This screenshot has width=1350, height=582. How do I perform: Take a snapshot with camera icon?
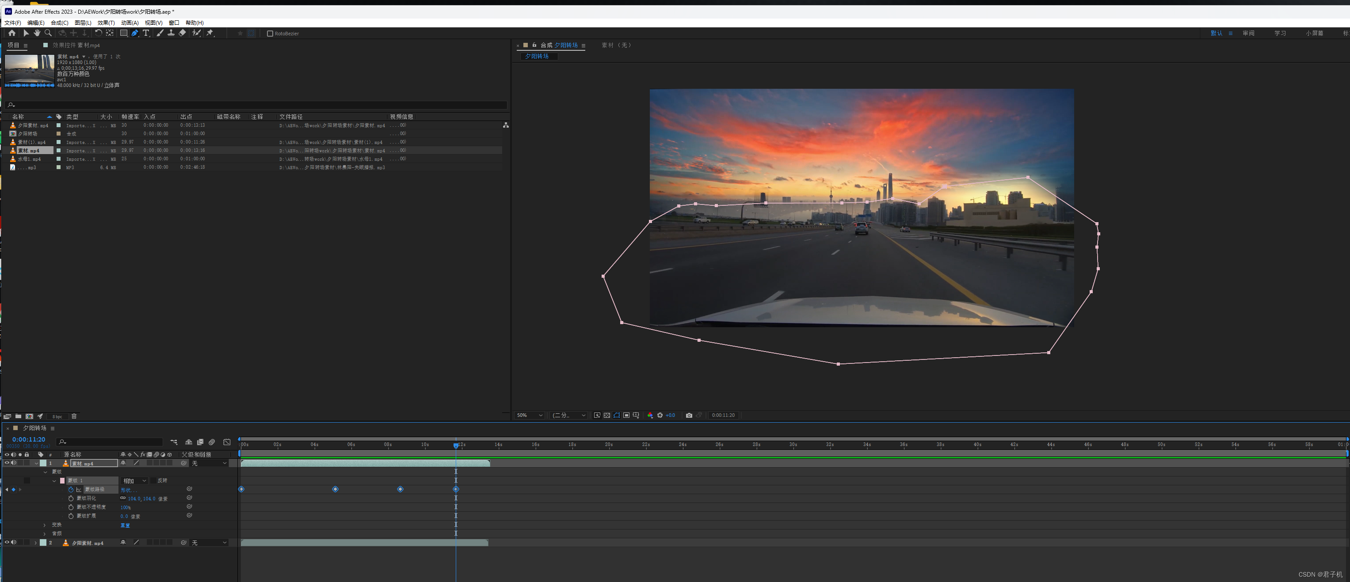pyautogui.click(x=689, y=415)
